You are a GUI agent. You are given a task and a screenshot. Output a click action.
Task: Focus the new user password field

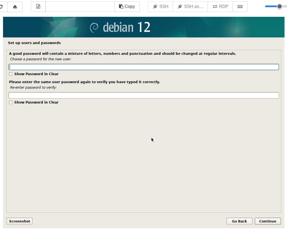143,67
